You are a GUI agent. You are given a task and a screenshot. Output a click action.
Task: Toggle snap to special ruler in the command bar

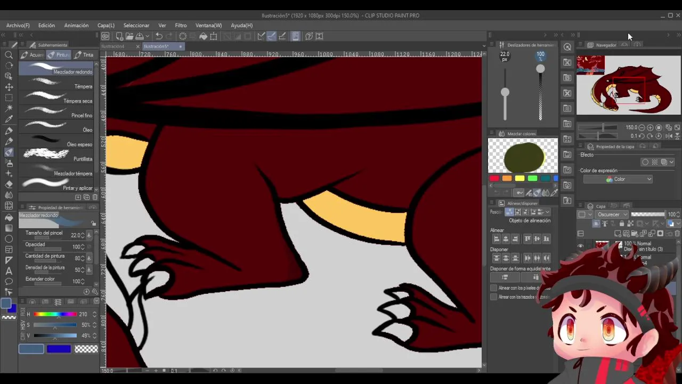[272, 36]
